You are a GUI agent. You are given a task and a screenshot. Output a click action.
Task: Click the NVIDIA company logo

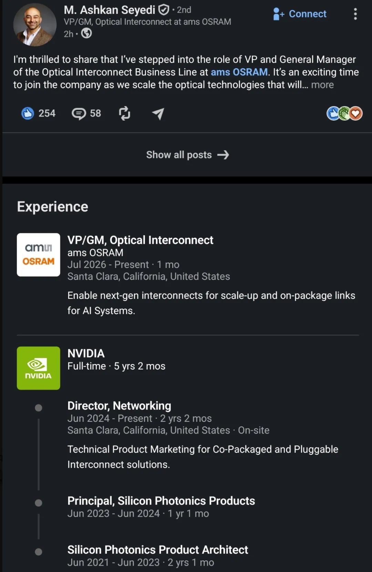pos(39,368)
